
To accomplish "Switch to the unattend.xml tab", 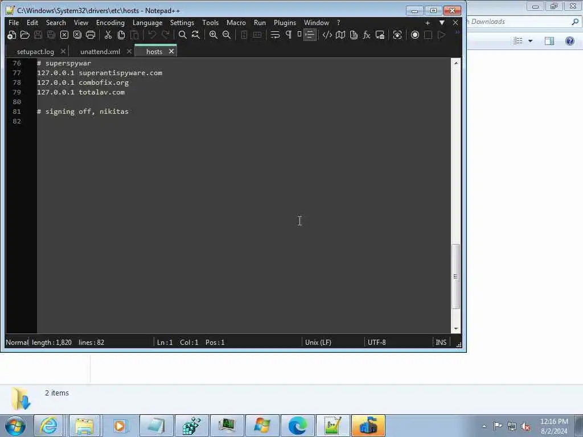I will coord(100,52).
